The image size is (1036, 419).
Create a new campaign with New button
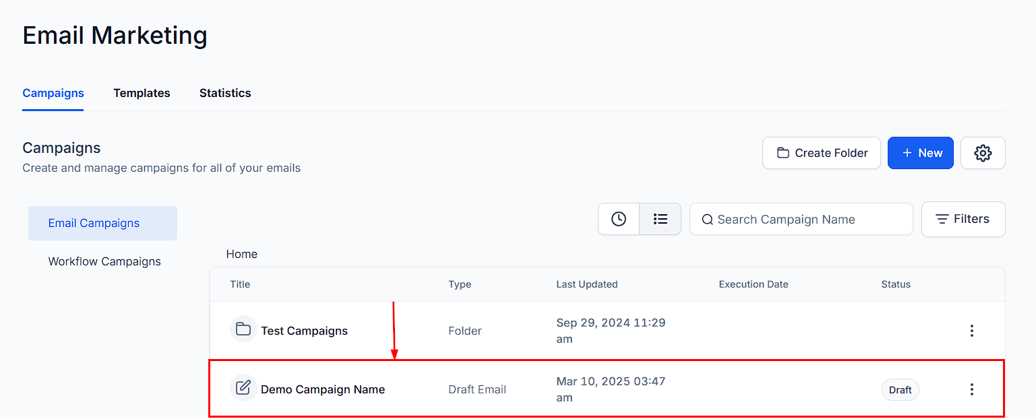[921, 153]
